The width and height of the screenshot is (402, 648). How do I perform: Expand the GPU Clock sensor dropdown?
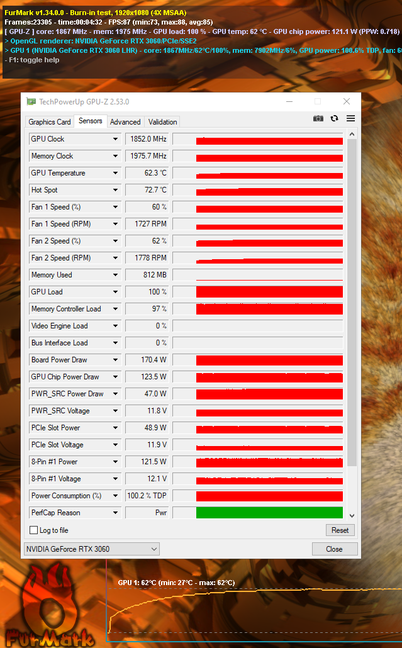tap(116, 139)
